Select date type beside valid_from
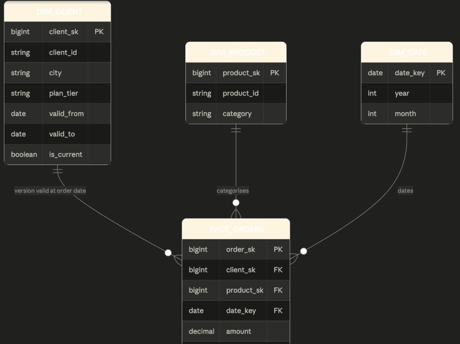The image size is (460, 344). [18, 114]
